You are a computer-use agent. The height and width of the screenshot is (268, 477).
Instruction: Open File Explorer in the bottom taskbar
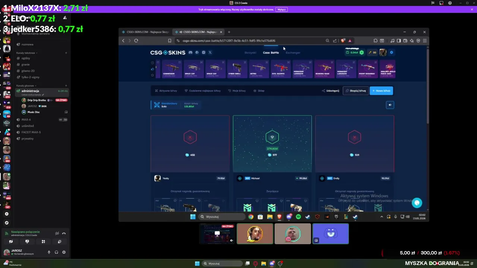click(263, 264)
